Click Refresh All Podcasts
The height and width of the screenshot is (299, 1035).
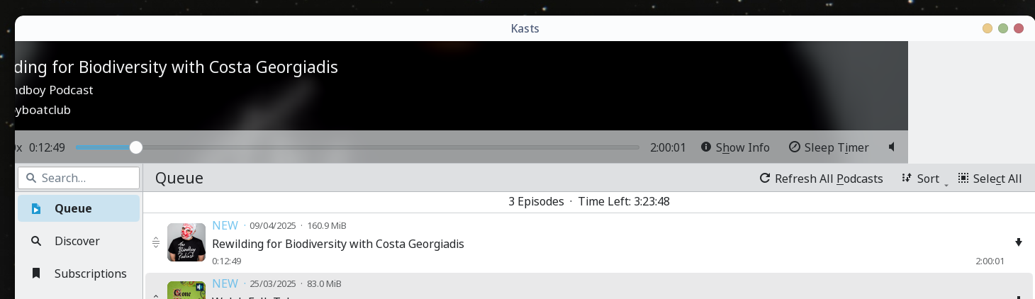(821, 179)
